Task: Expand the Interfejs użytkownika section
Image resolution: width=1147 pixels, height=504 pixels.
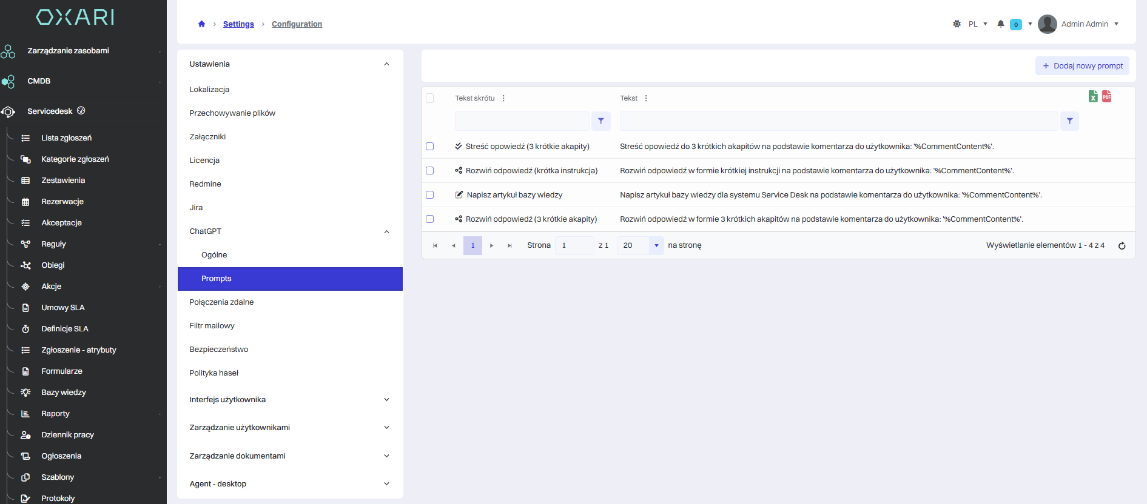Action: pos(386,400)
